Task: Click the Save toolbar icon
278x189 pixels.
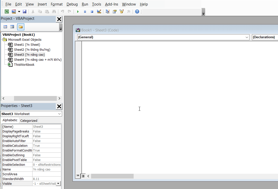Action: (25, 11)
